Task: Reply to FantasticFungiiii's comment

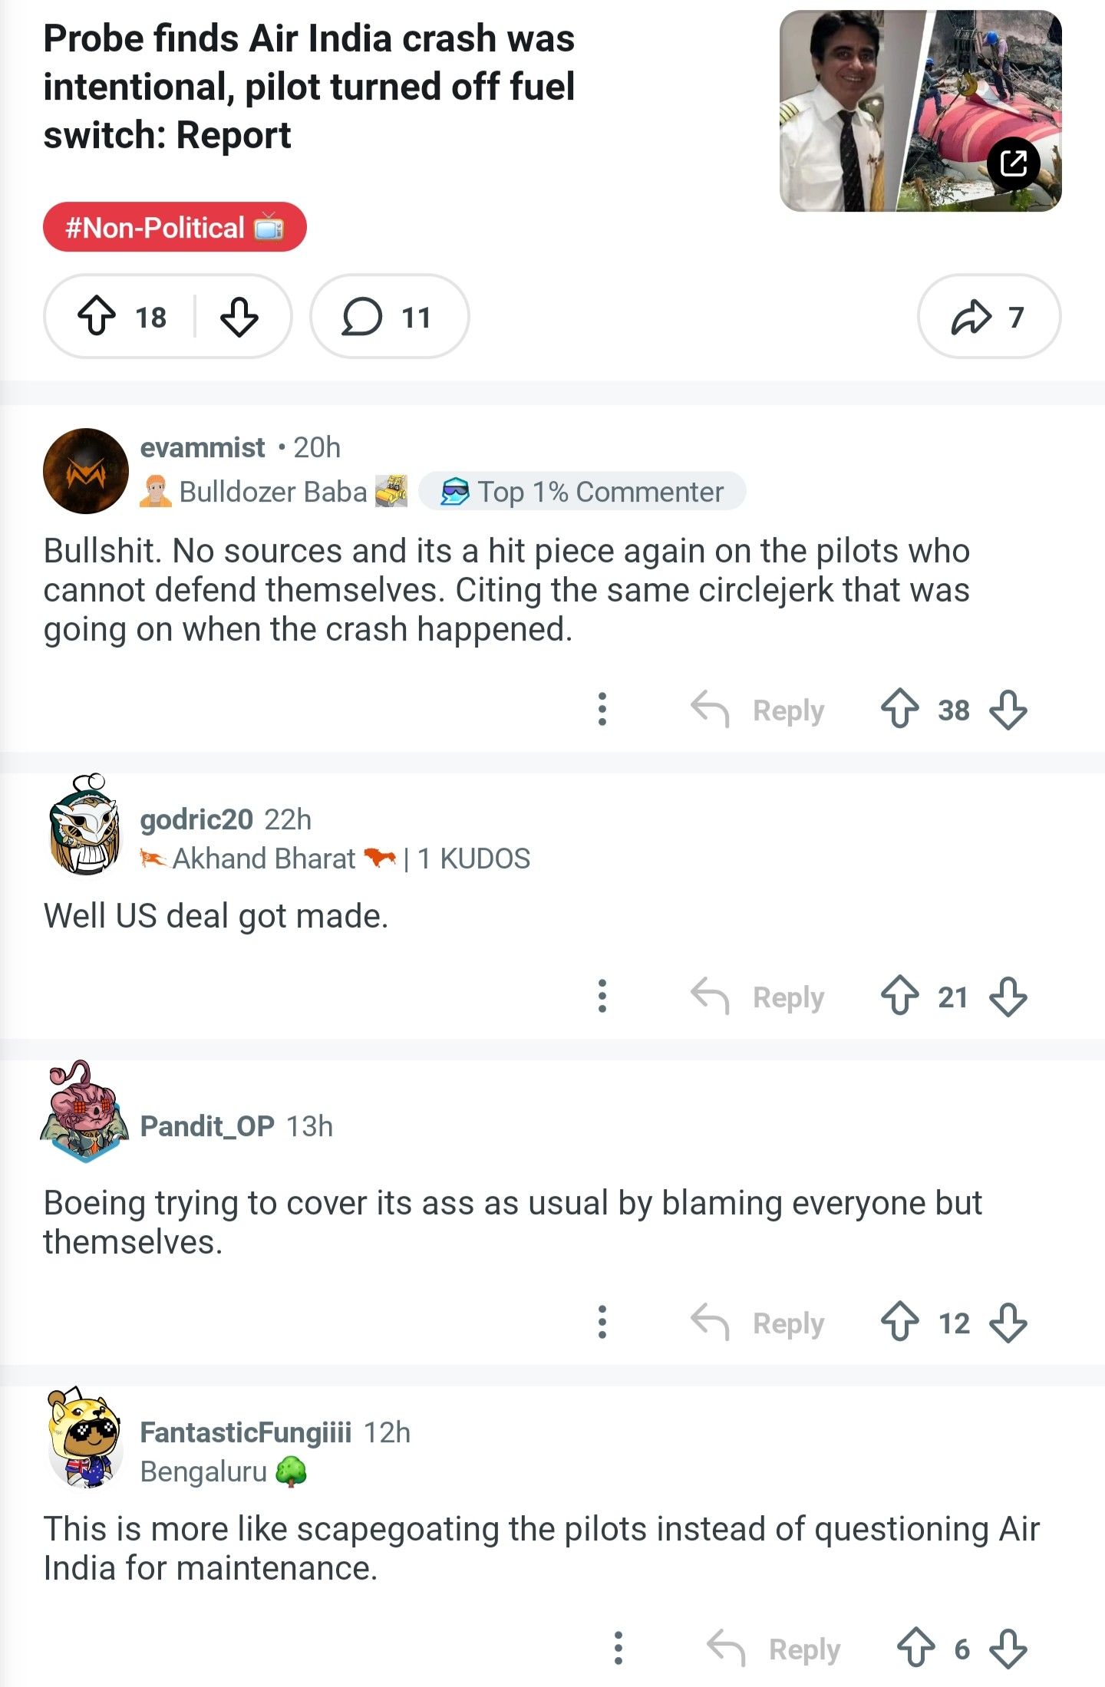Action: tap(773, 1649)
